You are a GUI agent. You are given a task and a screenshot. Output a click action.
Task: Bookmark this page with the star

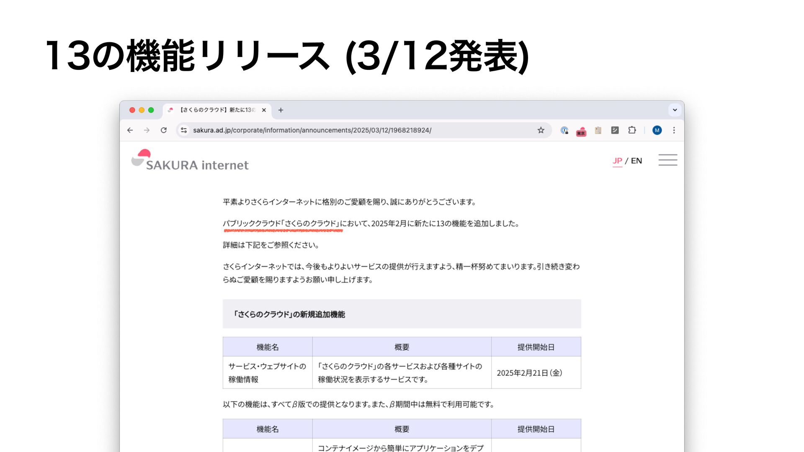click(541, 130)
